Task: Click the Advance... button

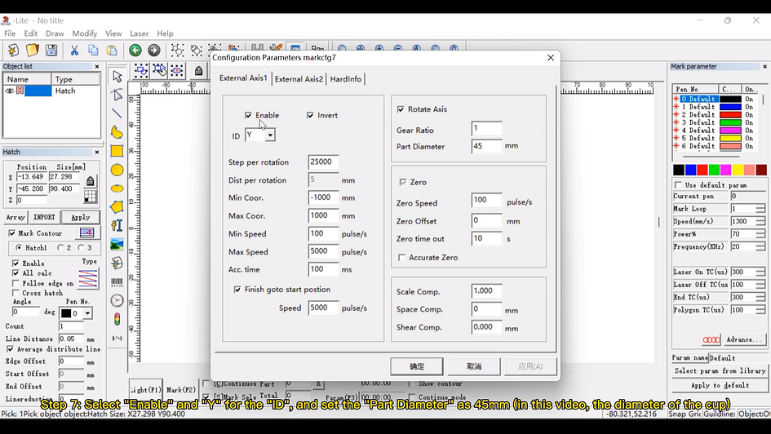Action: click(x=744, y=339)
